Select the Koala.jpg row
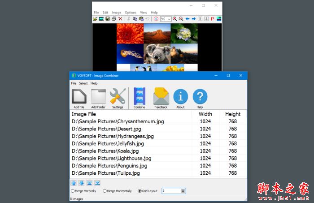 point(158,151)
